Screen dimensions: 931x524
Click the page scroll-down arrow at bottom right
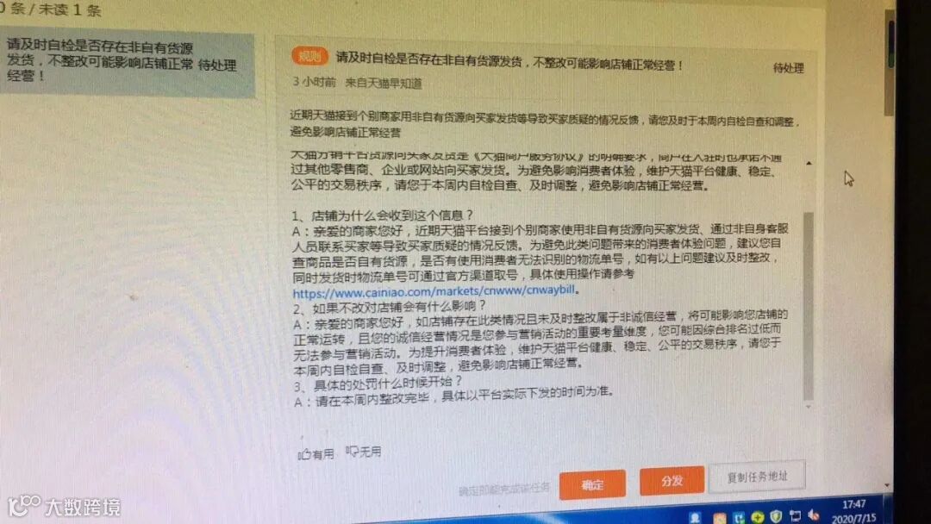pos(887,485)
